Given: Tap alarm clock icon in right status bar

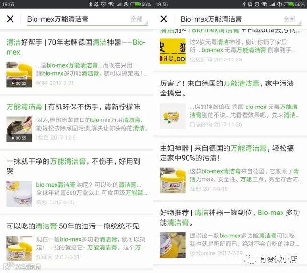Looking at the screenshot, I should pyautogui.click(x=257, y=4).
